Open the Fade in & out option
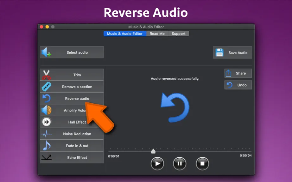Viewport: 292px width, 182px height. tap(72, 146)
